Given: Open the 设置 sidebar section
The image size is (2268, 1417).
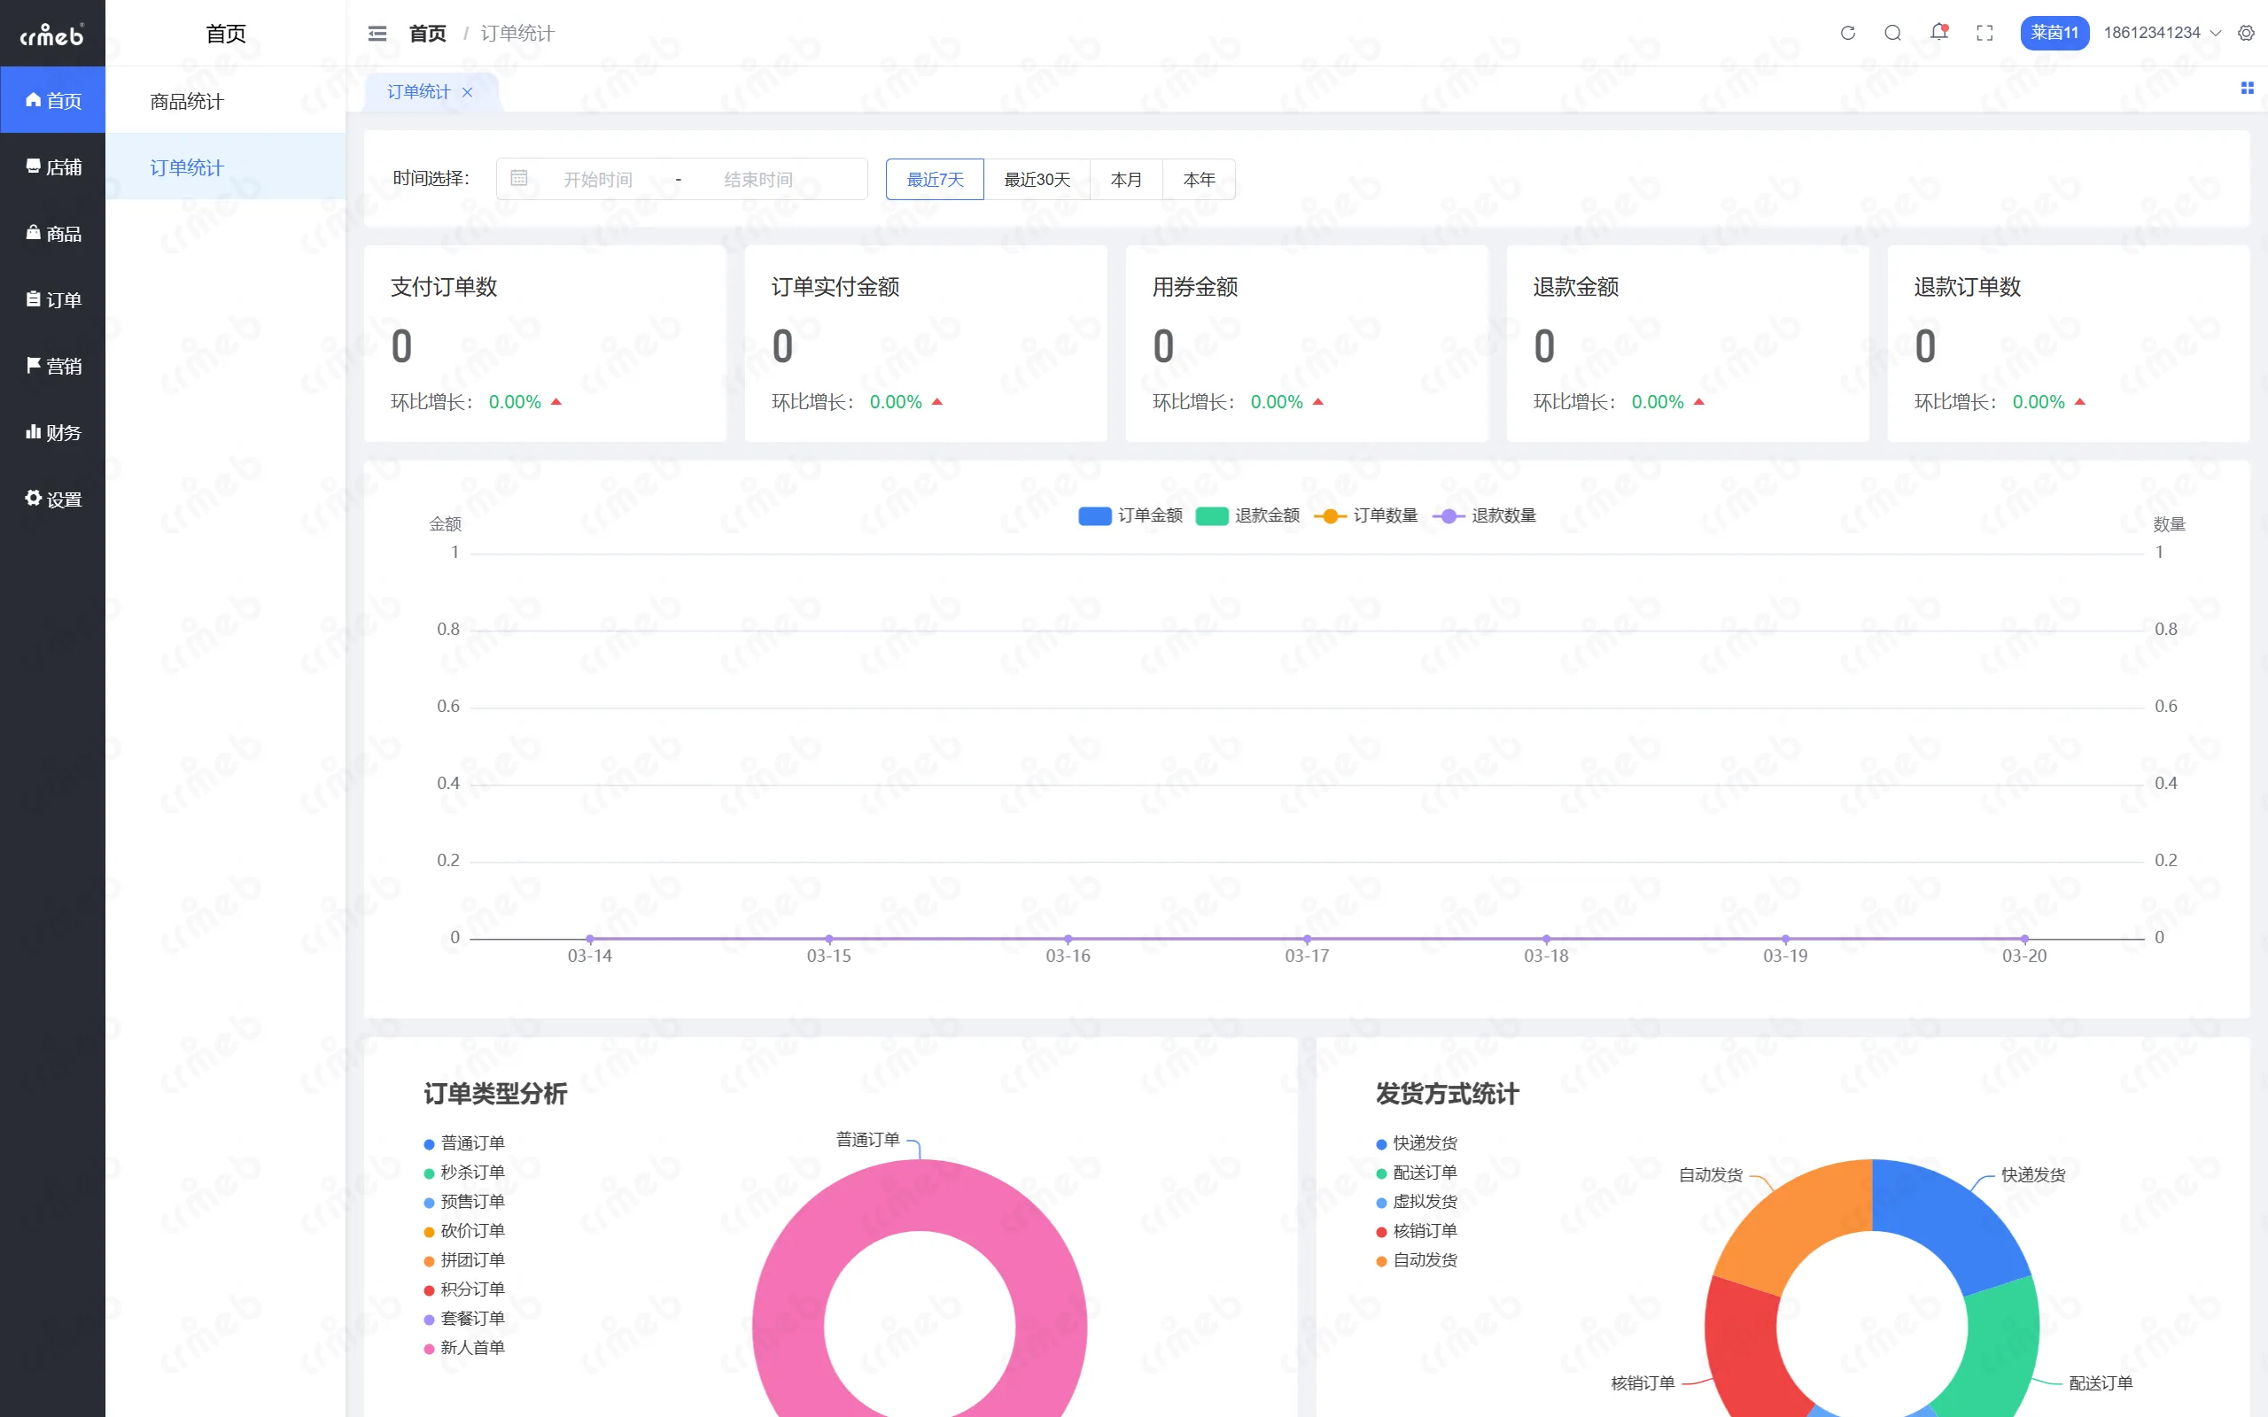Looking at the screenshot, I should (x=52, y=499).
